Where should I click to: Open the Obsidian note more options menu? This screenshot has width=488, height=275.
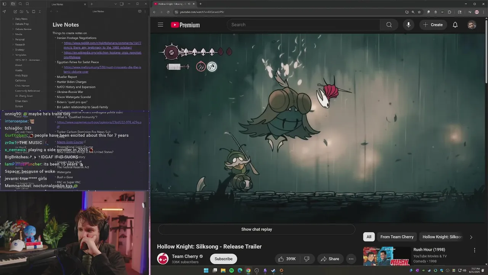(145, 11)
